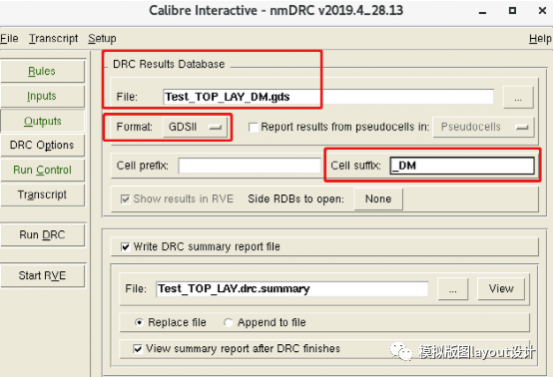Select the Outputs panel button
Viewport: 553px width, 377px height.
pyautogui.click(x=42, y=121)
